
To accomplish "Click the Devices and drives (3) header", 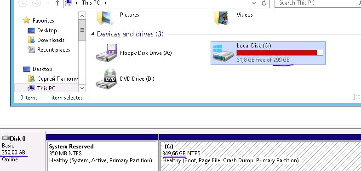I will [130, 34].
